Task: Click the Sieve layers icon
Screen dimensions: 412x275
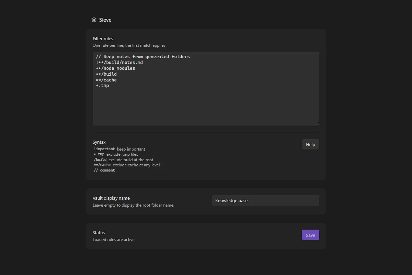Action: pyautogui.click(x=94, y=20)
